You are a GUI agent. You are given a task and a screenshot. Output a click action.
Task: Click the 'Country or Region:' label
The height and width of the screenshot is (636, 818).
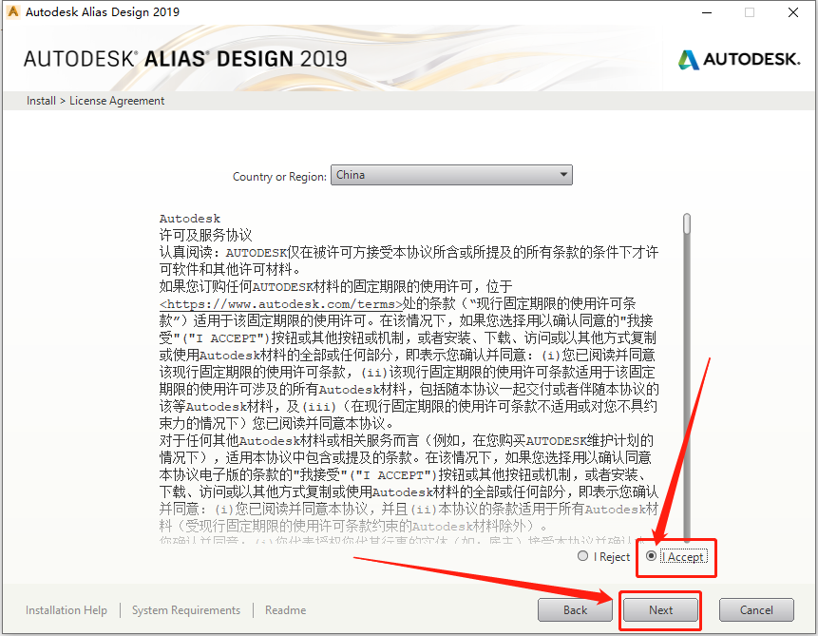(x=279, y=177)
